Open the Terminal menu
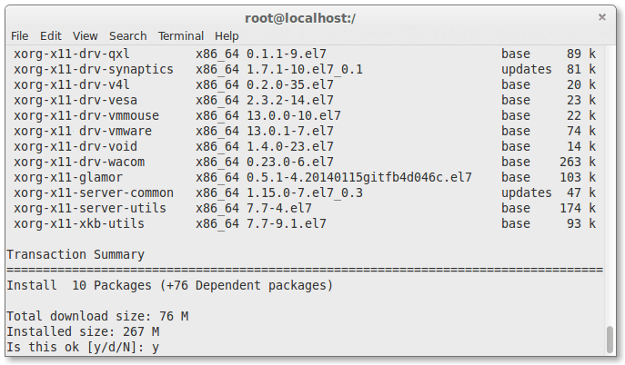Screen dimensions: 625x365 tap(180, 36)
